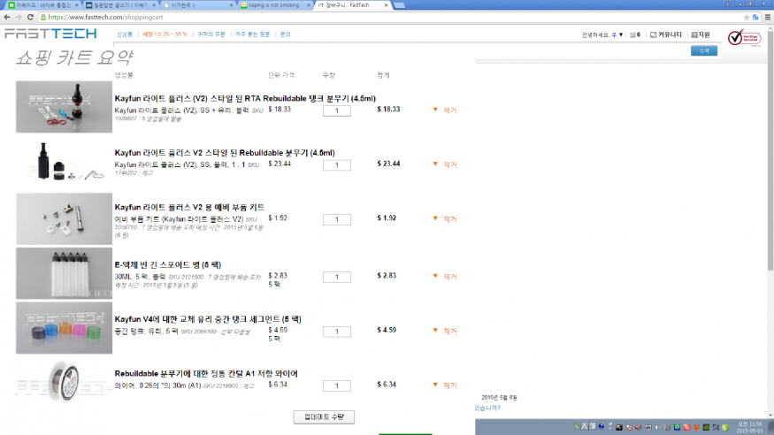Click quantity field for spout bottles
The height and width of the screenshot is (435, 774).
point(337,277)
